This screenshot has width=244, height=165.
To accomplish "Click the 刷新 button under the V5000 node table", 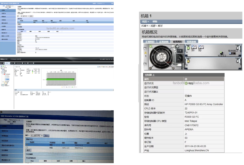I will click(x=19, y=24).
